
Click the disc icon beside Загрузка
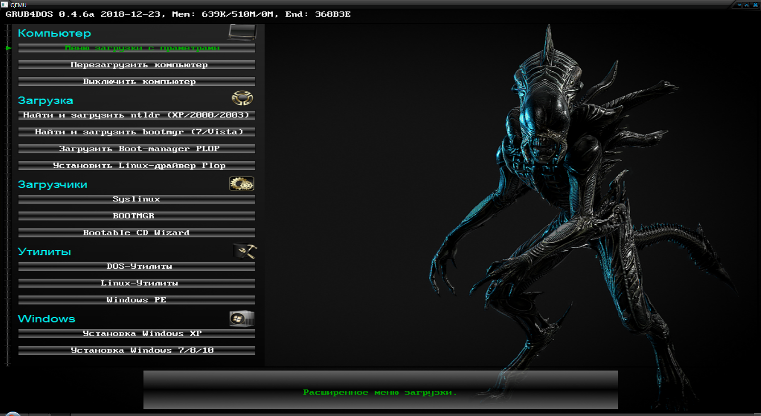(x=242, y=98)
